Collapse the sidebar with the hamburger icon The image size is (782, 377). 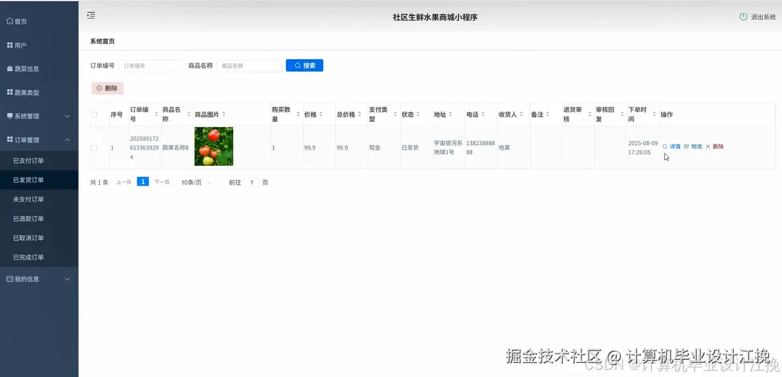(91, 15)
